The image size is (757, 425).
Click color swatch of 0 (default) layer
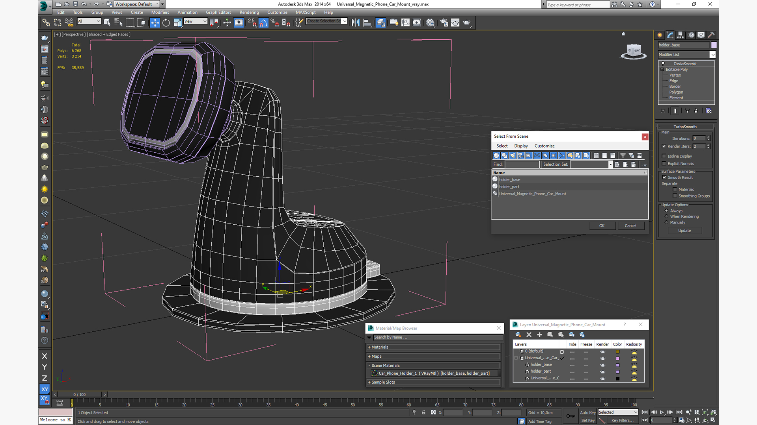click(x=617, y=352)
